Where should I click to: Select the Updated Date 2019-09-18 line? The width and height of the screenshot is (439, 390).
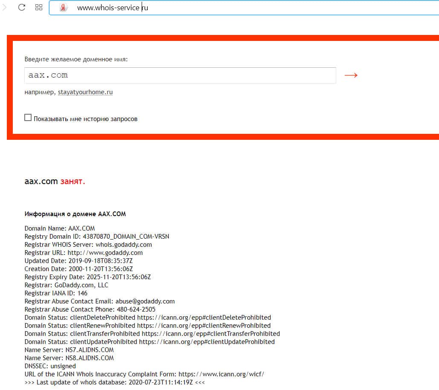pos(78,261)
